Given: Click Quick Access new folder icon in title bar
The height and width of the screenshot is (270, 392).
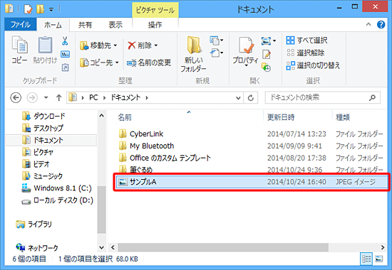Looking at the screenshot, I should (40, 9).
